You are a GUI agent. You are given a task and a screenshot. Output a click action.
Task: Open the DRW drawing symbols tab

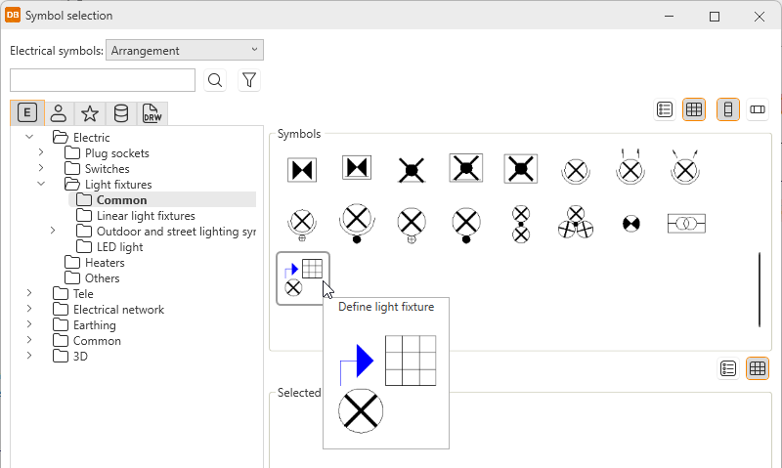point(152,113)
